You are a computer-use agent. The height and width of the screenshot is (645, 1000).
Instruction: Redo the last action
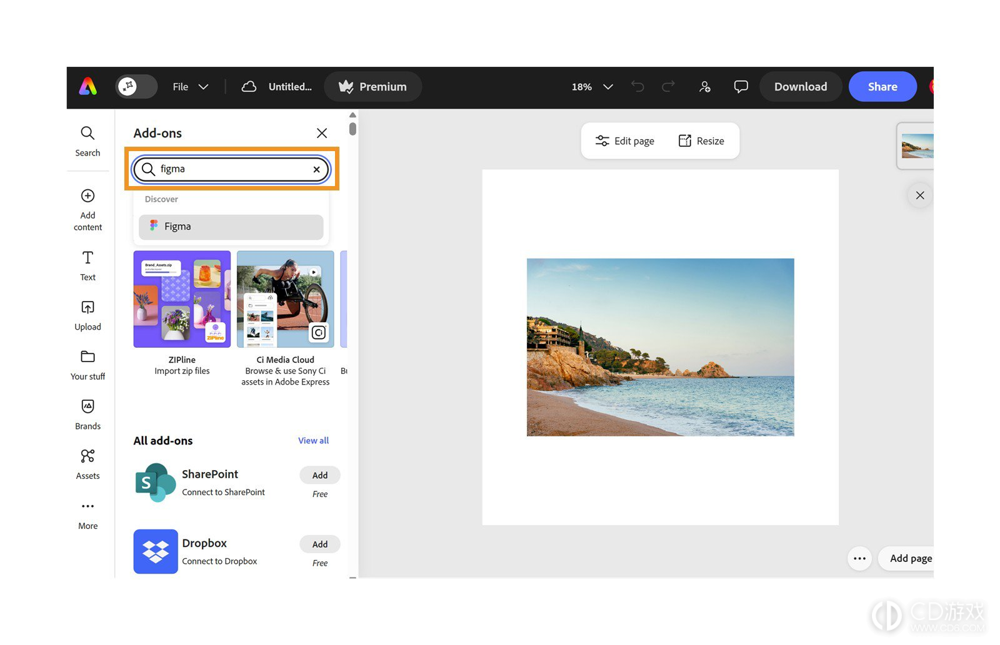coord(668,86)
